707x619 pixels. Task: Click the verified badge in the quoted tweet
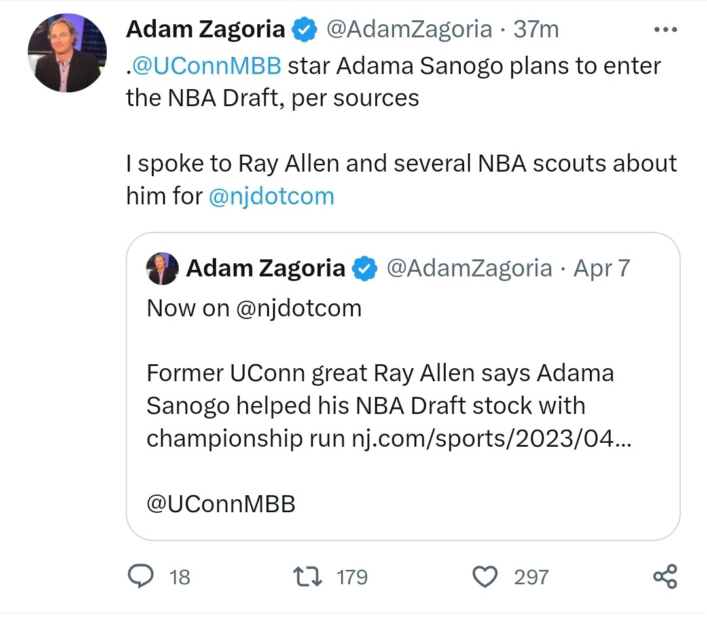[365, 269]
